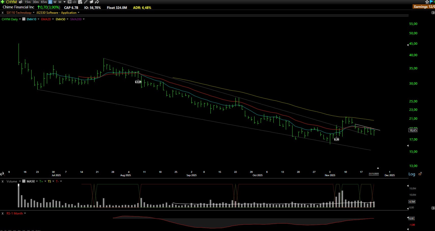The image size is (435, 231).
Task: Click the 18,65 current price label
Action: click(x=413, y=130)
